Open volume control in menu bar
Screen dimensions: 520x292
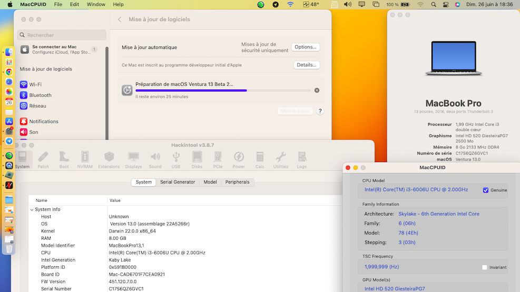coord(348,4)
